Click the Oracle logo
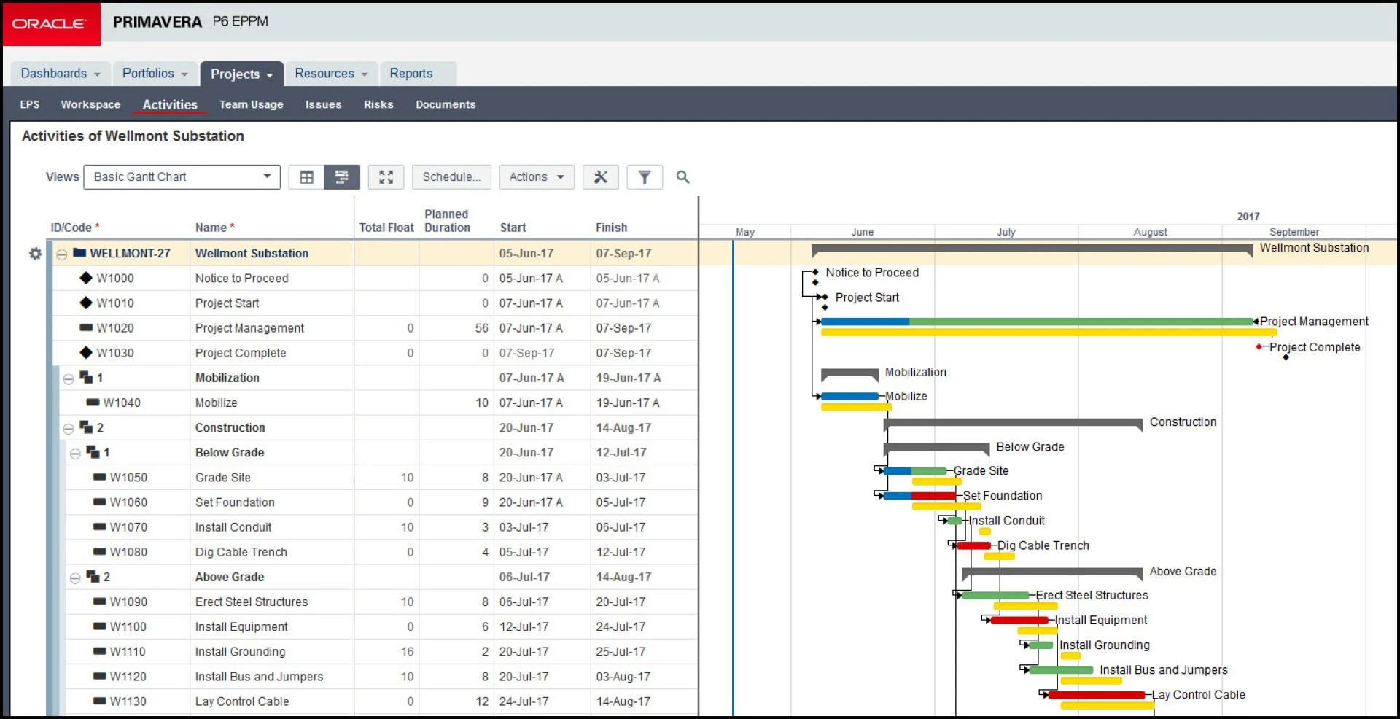The image size is (1400, 719). pos(50,24)
